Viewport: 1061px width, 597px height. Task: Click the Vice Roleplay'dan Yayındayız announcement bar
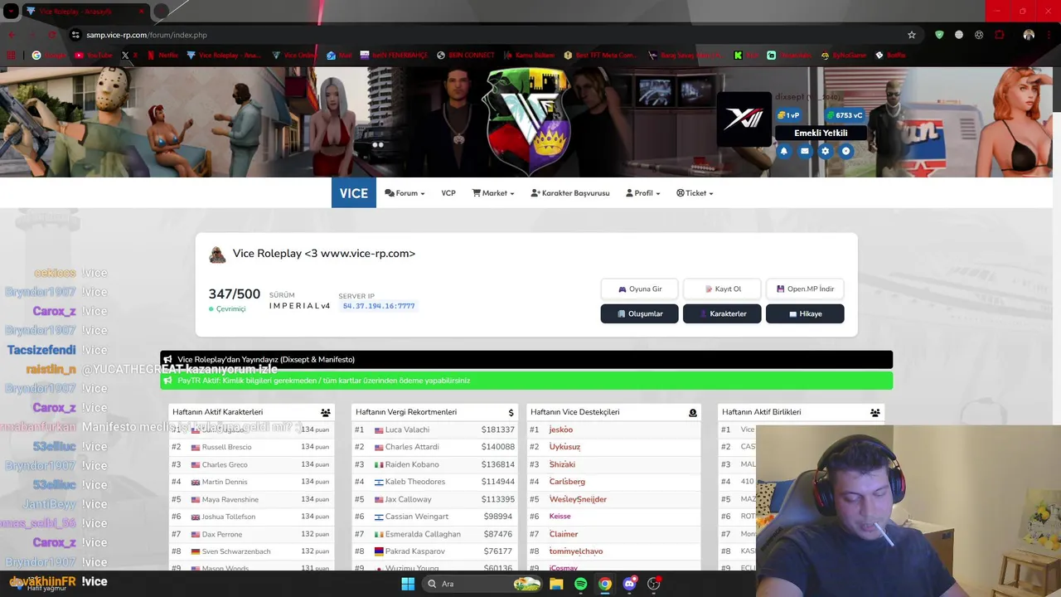(x=526, y=359)
